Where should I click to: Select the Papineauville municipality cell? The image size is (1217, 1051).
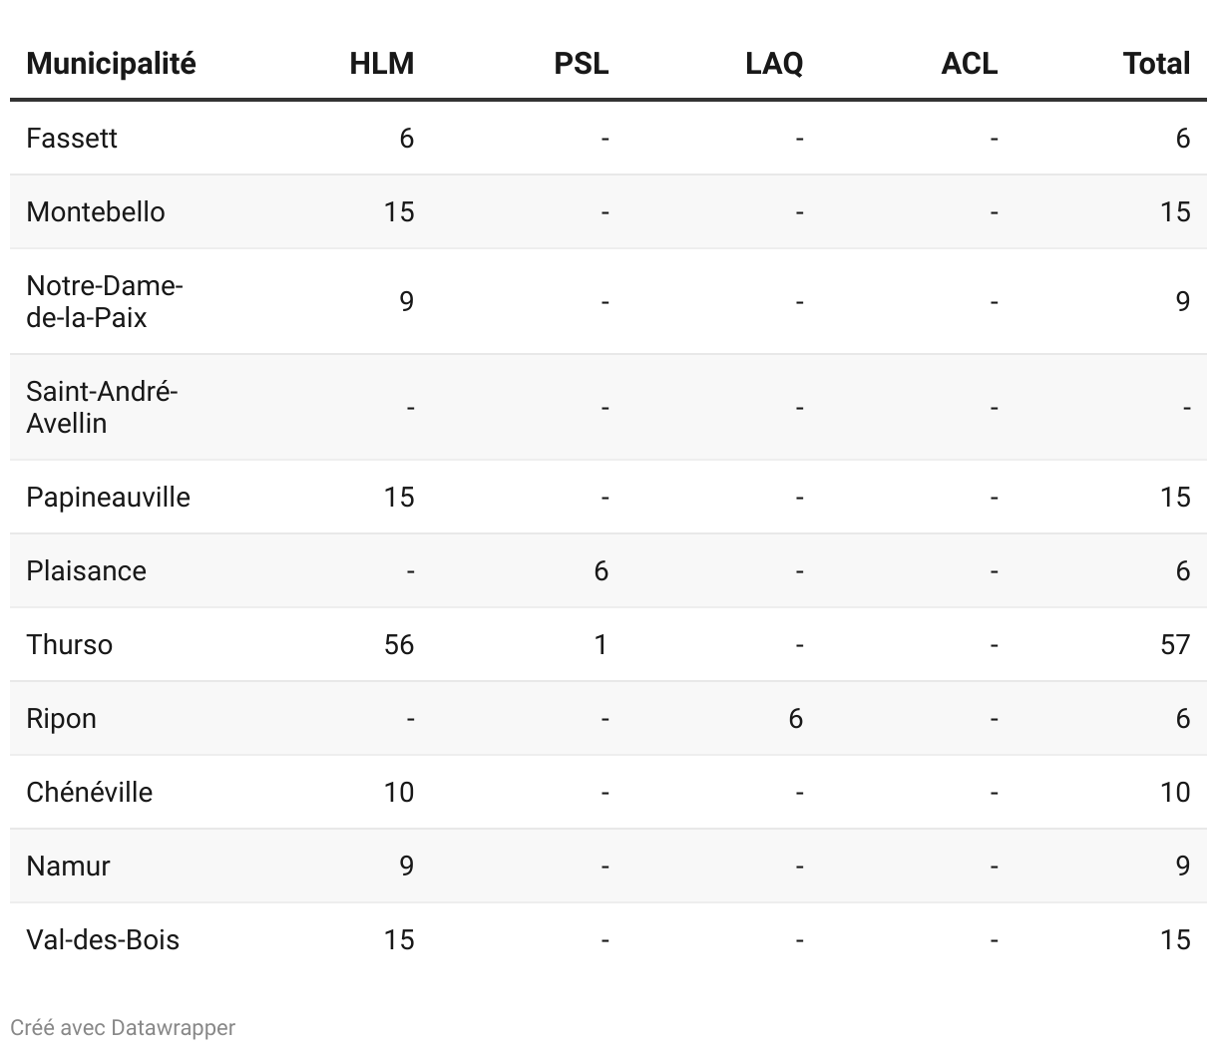point(108,497)
